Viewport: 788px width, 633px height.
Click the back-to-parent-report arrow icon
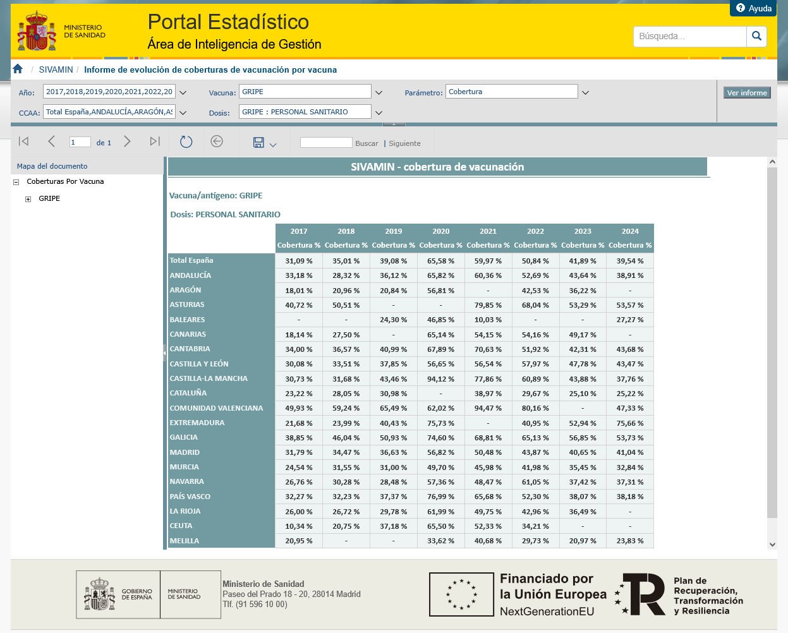pos(217,142)
